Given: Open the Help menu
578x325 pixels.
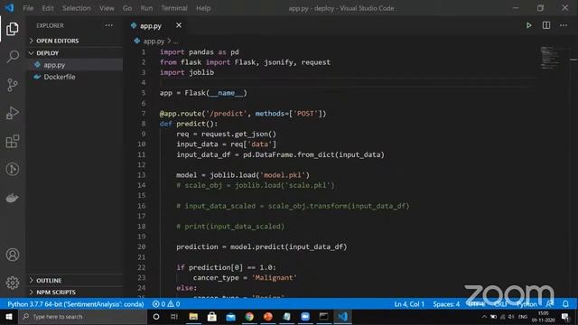Looking at the screenshot, I should coord(203,8).
